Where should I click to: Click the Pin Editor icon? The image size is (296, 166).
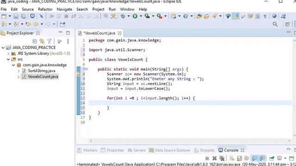pyautogui.click(x=62, y=24)
